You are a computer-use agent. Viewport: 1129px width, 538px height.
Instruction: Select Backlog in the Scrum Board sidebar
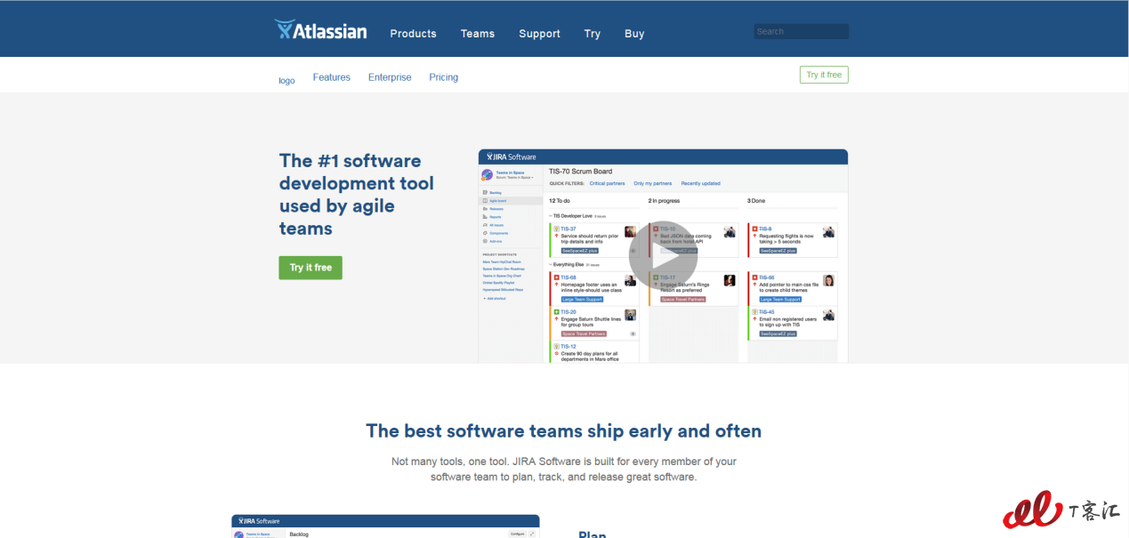[495, 192]
